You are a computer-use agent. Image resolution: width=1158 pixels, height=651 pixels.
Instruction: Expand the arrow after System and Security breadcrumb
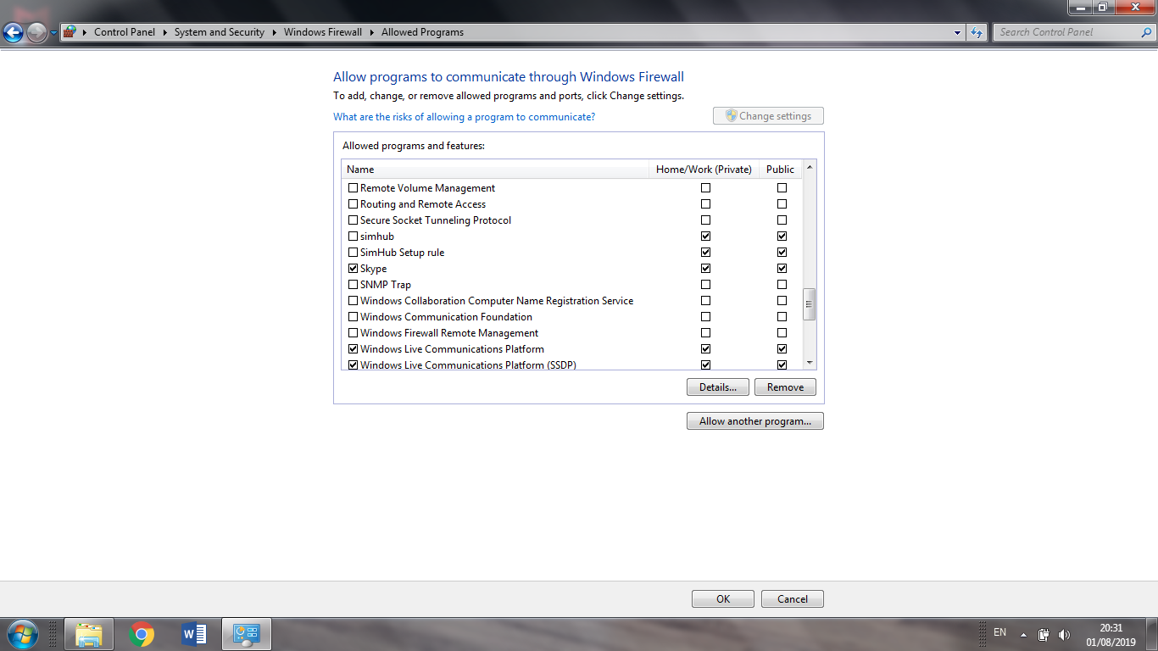click(274, 32)
